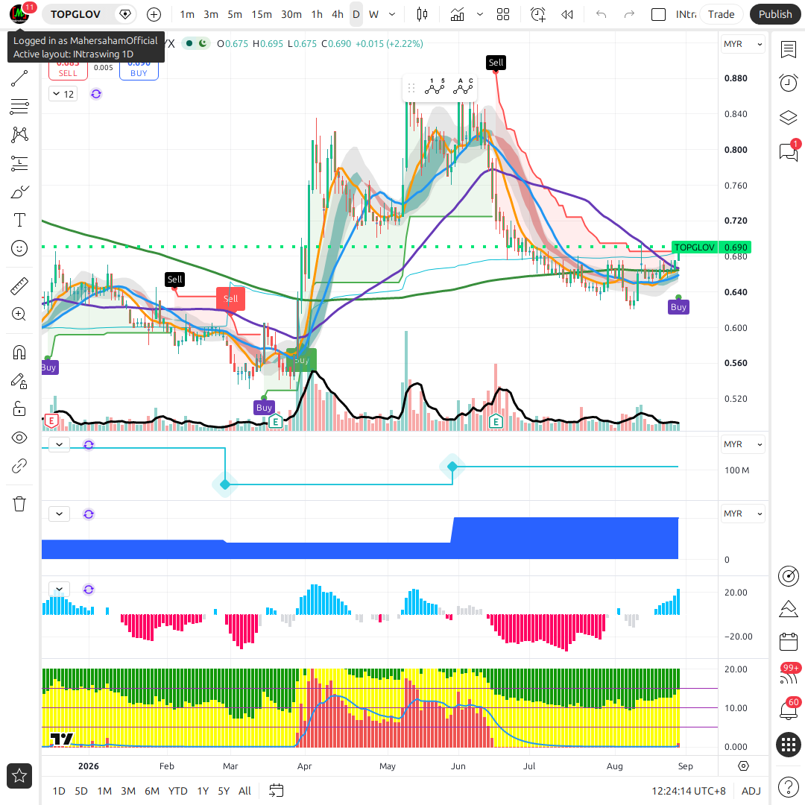Open the TOPGLOV symbol search

(x=75, y=14)
